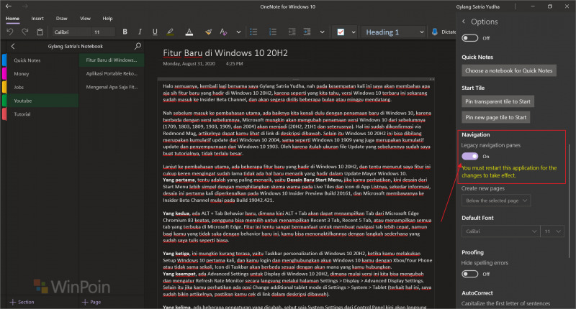Screen dimensions: 576x309
Task: Go back from Options pane
Action: (x=464, y=22)
